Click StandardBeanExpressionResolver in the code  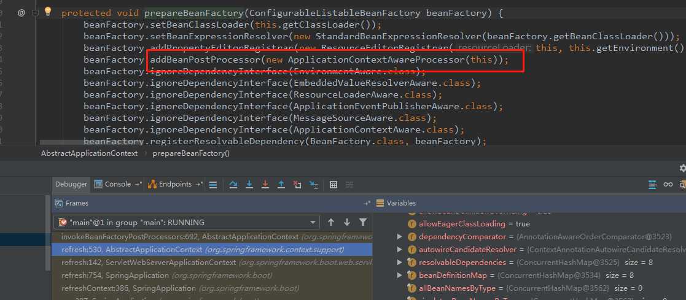[x=399, y=36]
